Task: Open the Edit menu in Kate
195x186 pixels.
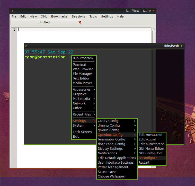Action: 23,16
